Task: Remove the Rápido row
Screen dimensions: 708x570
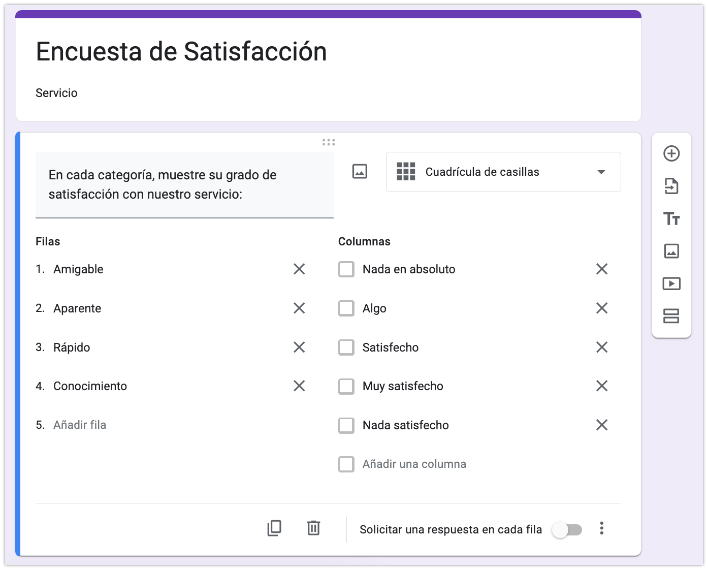Action: [x=299, y=347]
